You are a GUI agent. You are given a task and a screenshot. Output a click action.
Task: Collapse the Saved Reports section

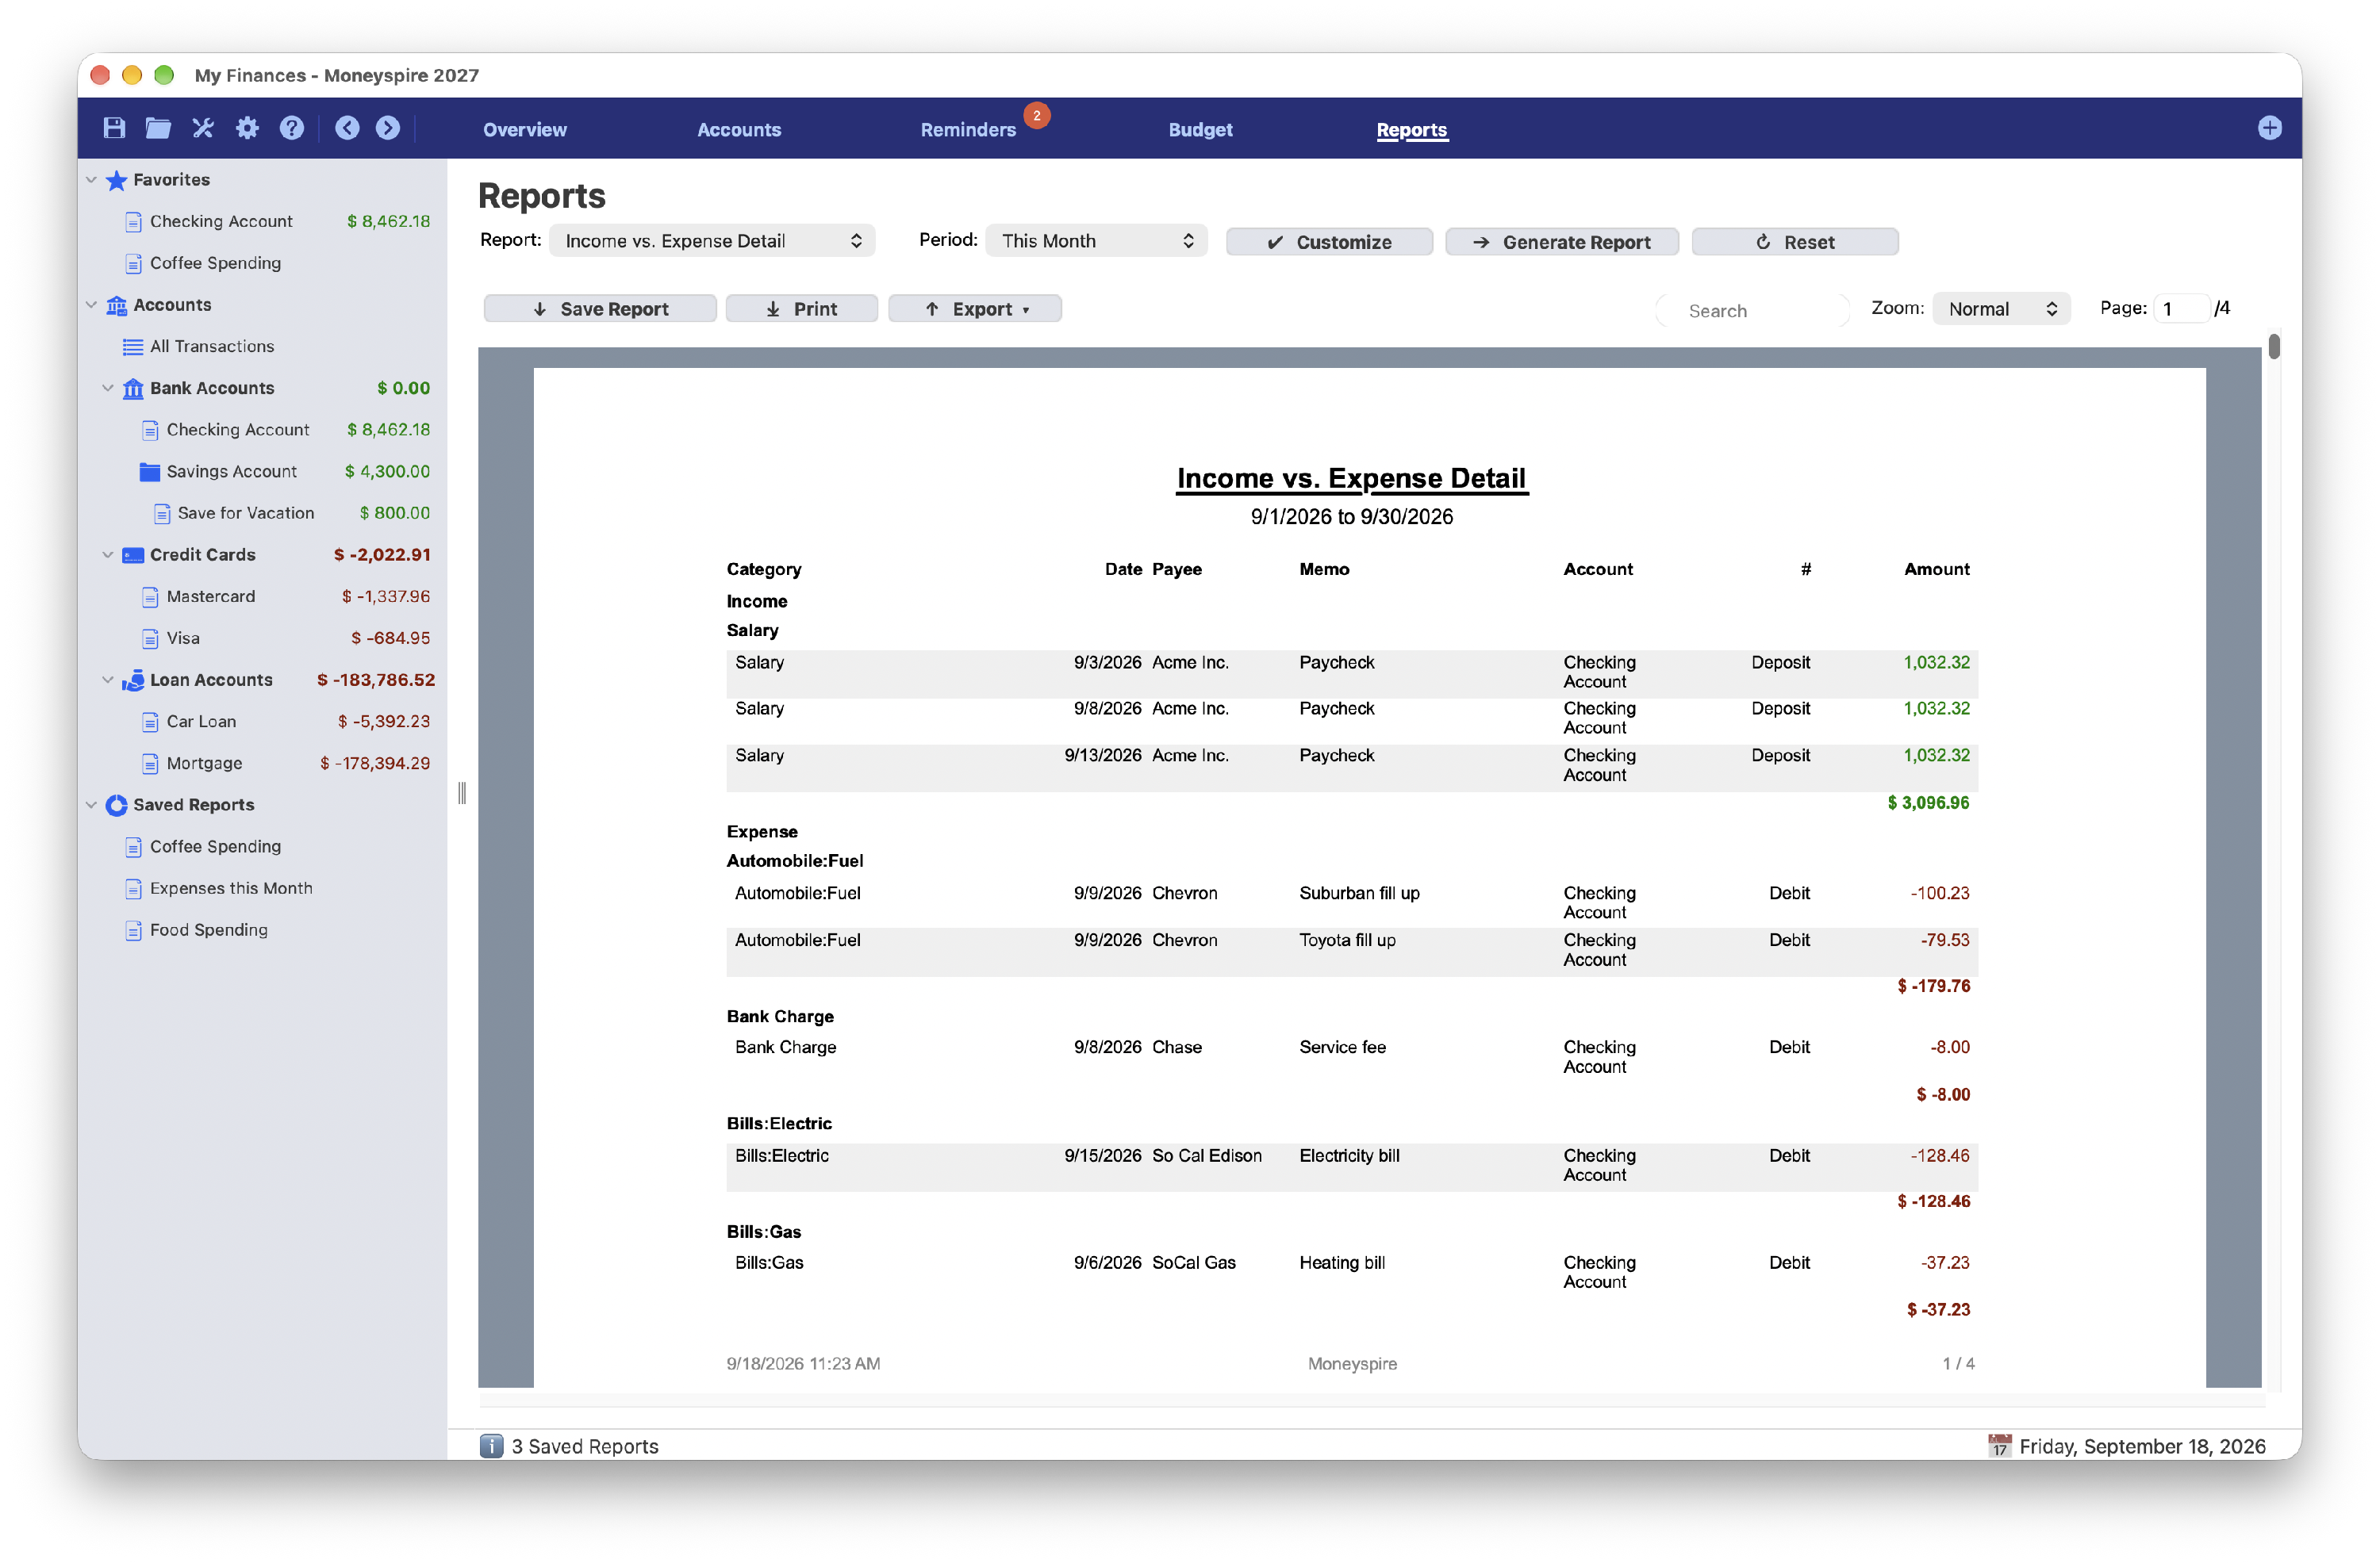(91, 804)
